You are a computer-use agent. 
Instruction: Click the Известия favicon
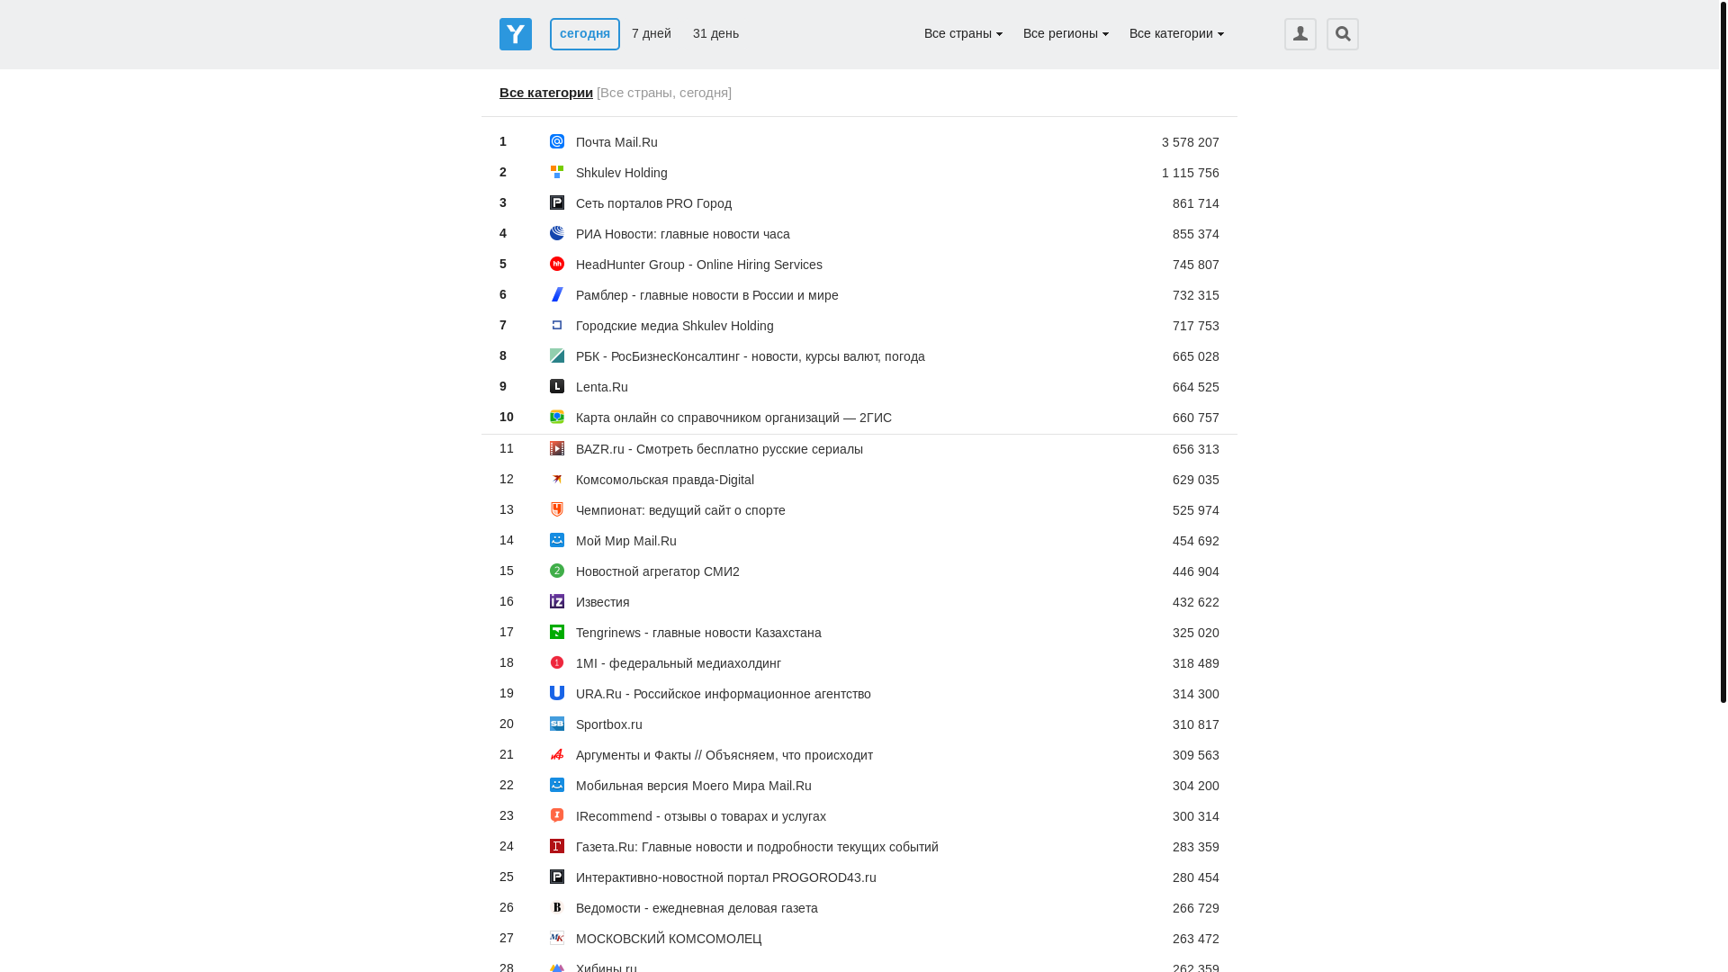(x=557, y=601)
